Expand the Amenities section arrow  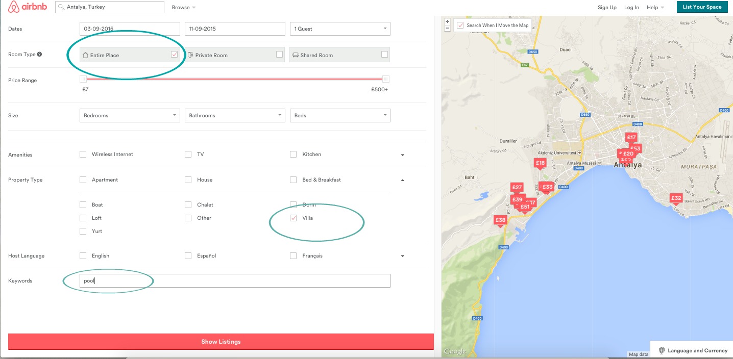pyautogui.click(x=402, y=155)
